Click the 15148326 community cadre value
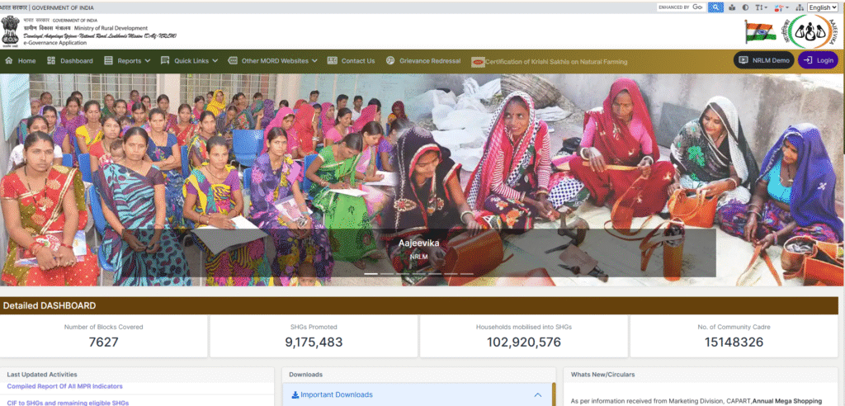845x406 pixels. pos(734,342)
